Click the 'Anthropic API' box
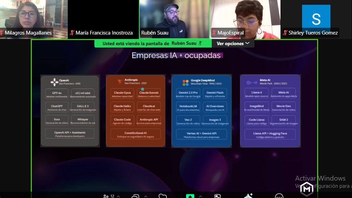Viewport: 352px width, 198px height. tap(149, 121)
